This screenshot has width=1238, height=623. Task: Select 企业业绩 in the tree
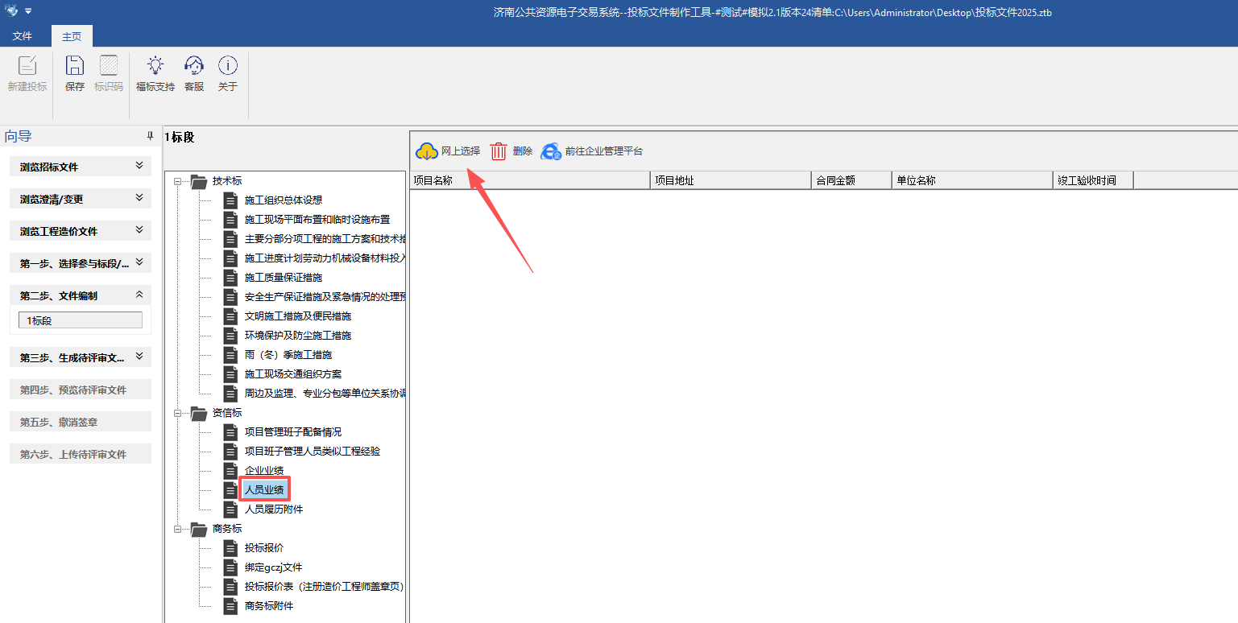[x=263, y=471]
